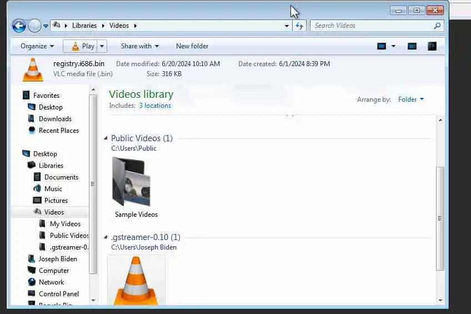Open Public Videos in the tree
471x314 pixels.
pos(69,236)
